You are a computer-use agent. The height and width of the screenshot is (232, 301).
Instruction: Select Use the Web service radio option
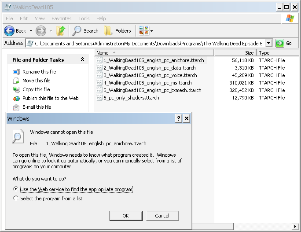15,189
